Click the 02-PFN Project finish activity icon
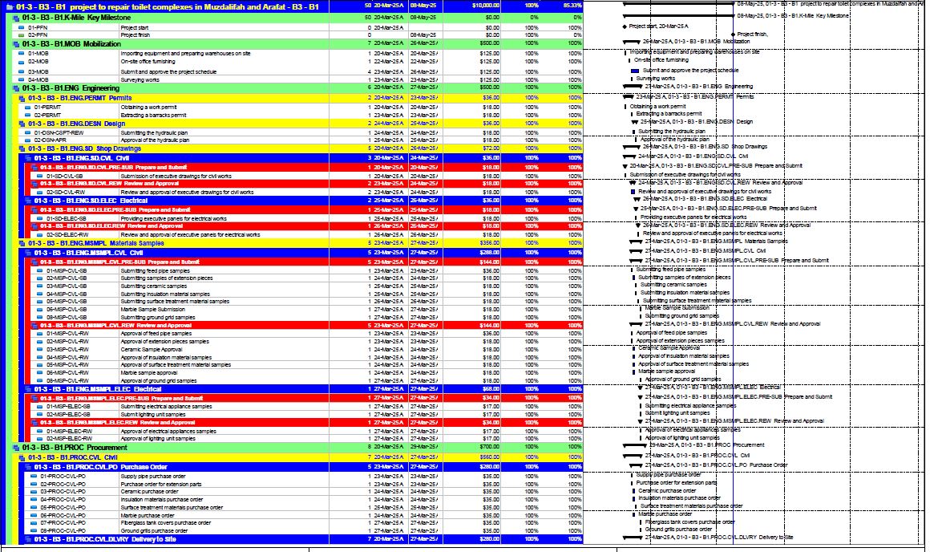The width and height of the screenshot is (930, 552). [x=20, y=35]
